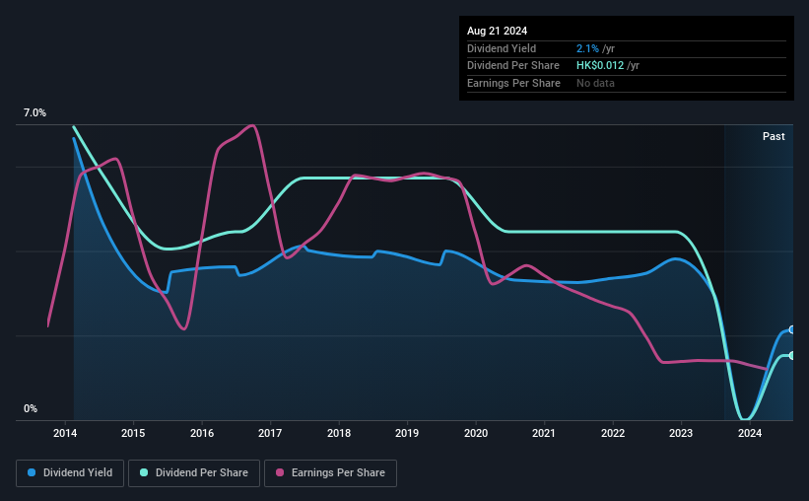
Task: Click the HK$0.012 dividend per share value
Action: click(600, 66)
